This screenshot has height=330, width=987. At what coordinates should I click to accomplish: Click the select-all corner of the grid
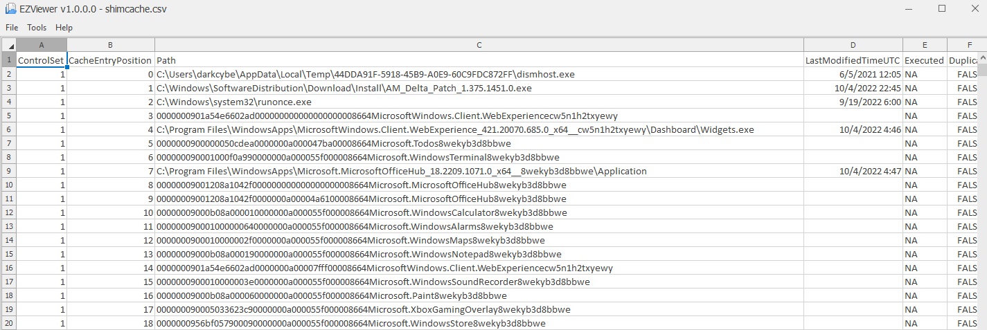pyautogui.click(x=8, y=45)
